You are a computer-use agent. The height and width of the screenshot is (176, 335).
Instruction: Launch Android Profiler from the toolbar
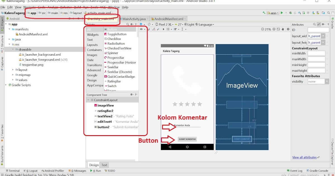pos(299,13)
